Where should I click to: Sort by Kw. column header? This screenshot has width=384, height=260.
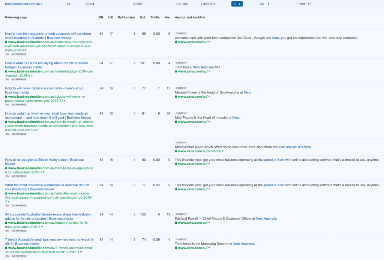(167, 17)
